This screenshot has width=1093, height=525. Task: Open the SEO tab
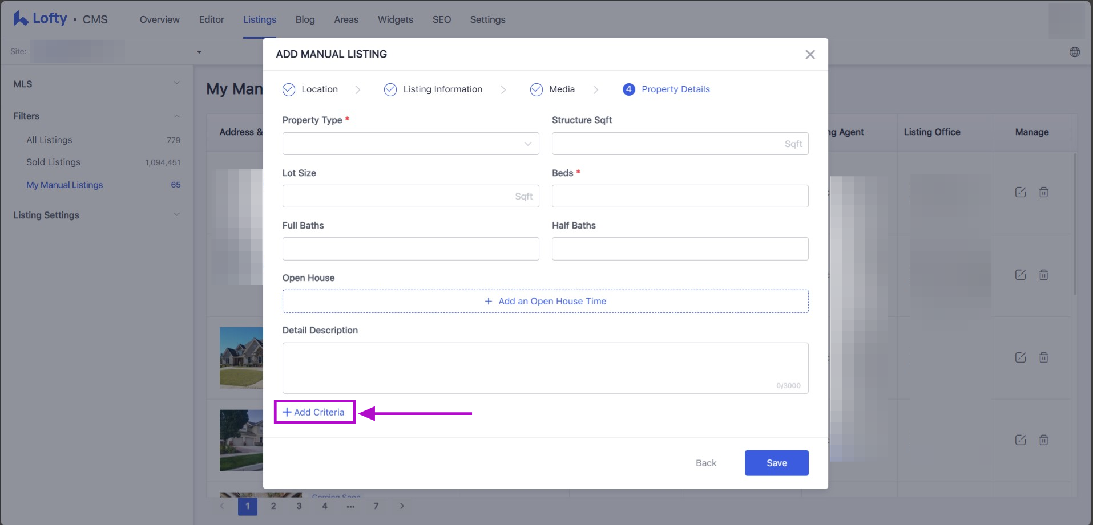[x=441, y=19]
